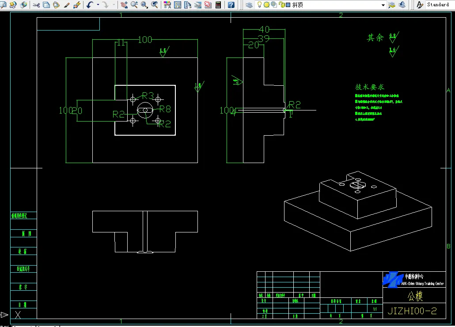Toggle layer freeze sun icon
This screenshot has height=327, width=455.
tap(266, 5)
